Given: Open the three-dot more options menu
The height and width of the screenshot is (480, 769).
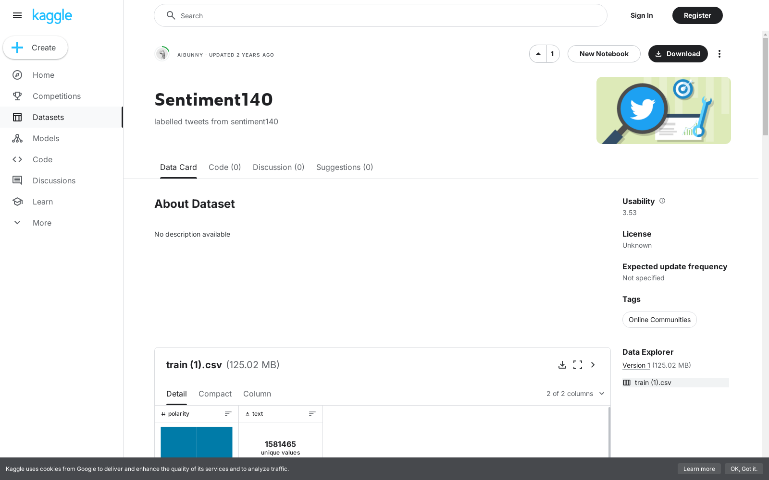Looking at the screenshot, I should pos(719,54).
